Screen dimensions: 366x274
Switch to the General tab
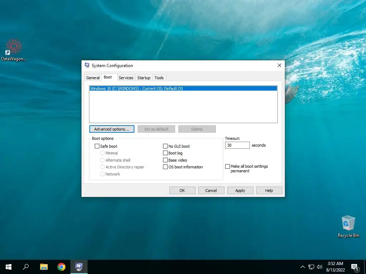(x=93, y=78)
